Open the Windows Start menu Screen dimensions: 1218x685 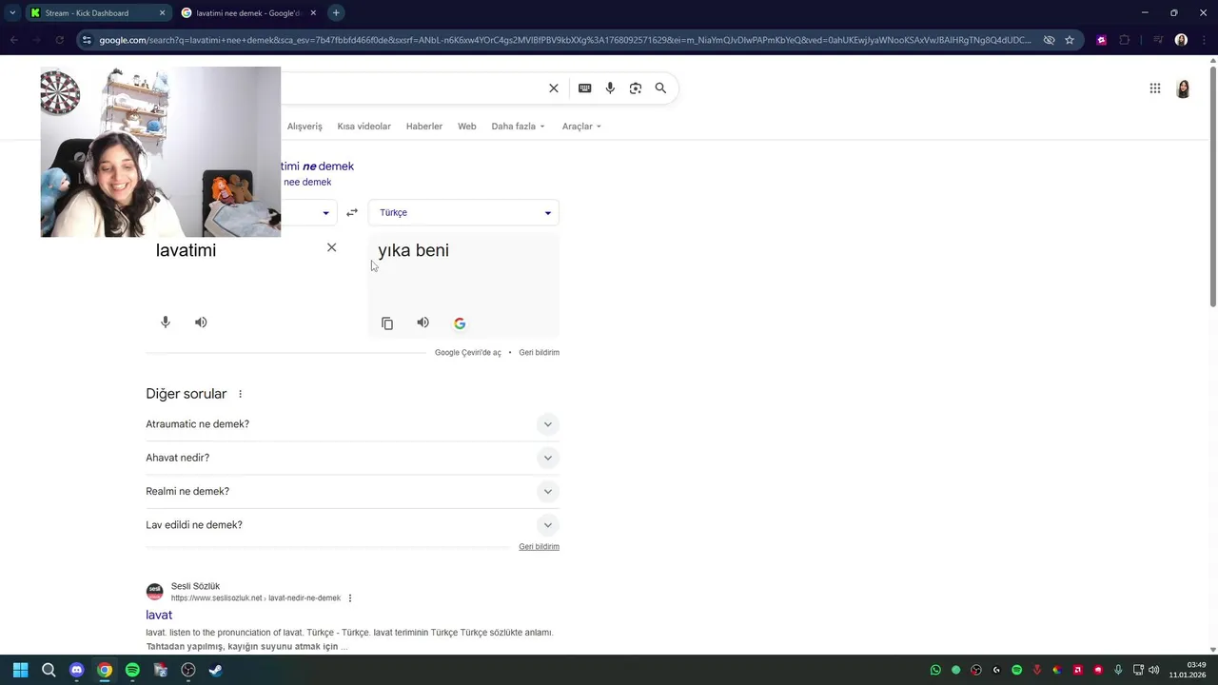tap(20, 670)
